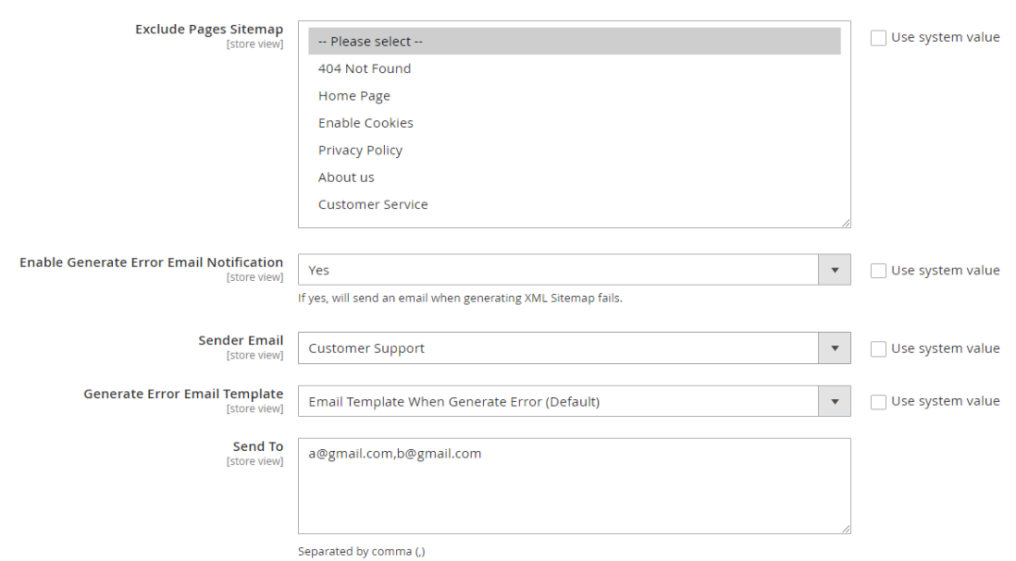This screenshot has width=1016, height=561.
Task: Toggle Use system value for Sender Email
Action: point(878,348)
